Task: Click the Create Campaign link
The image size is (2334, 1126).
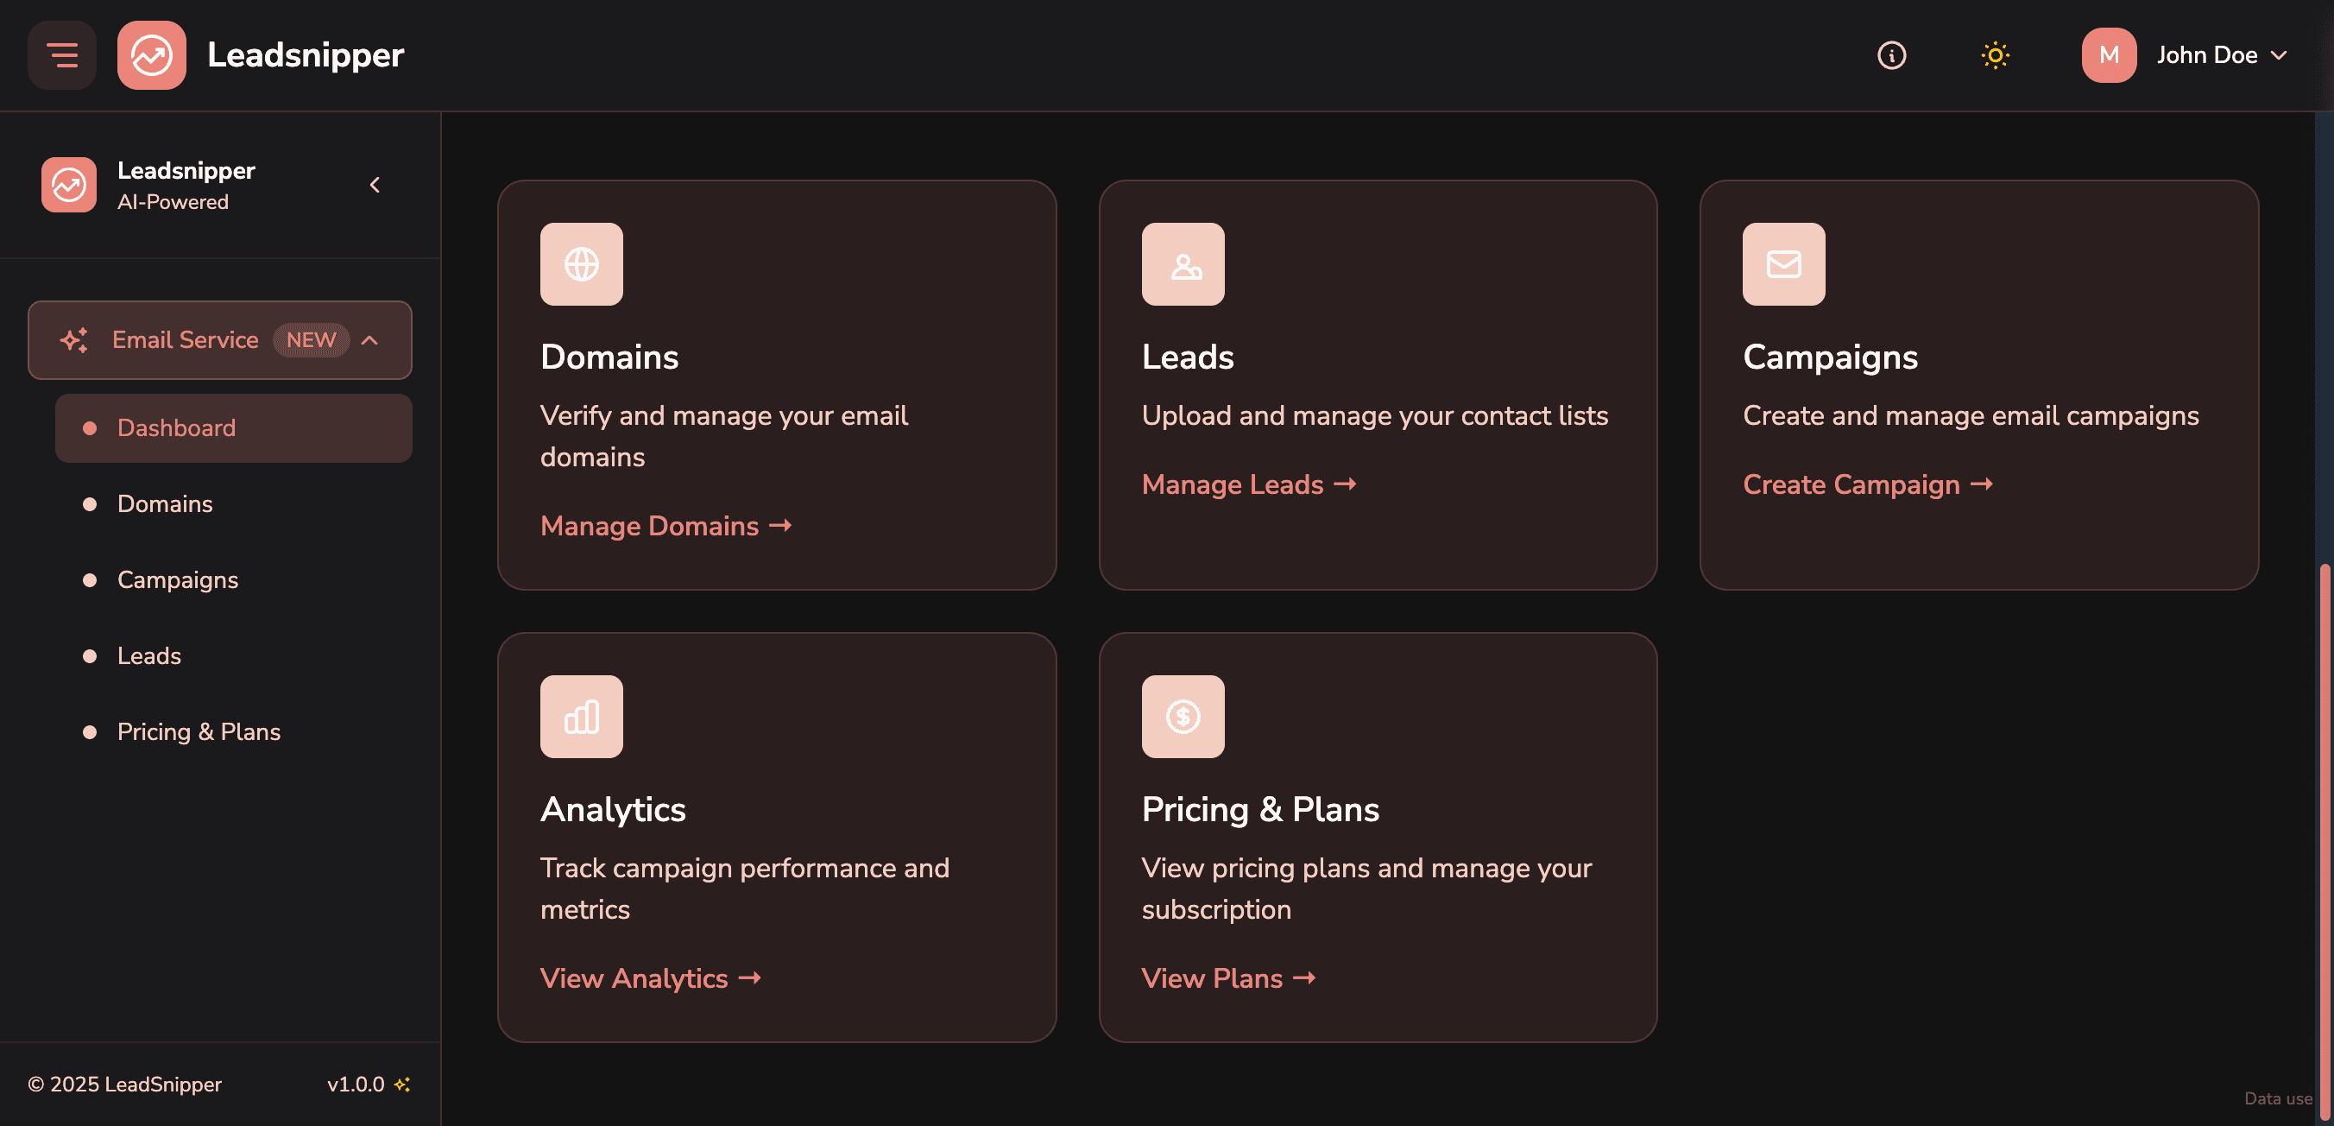Action: (x=1867, y=484)
